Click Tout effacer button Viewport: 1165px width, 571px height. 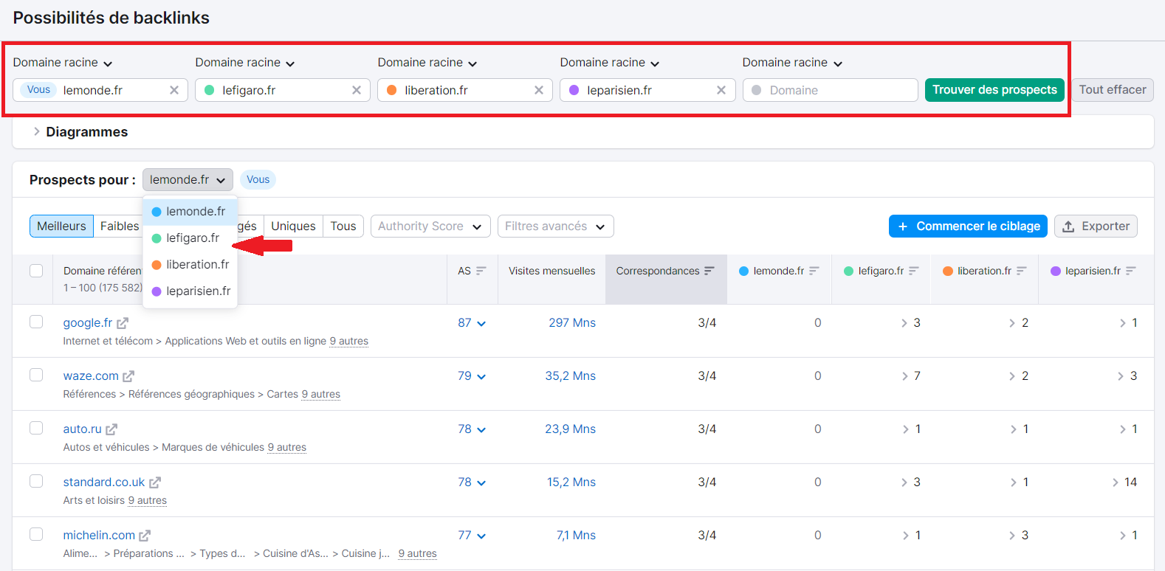pyautogui.click(x=1113, y=90)
